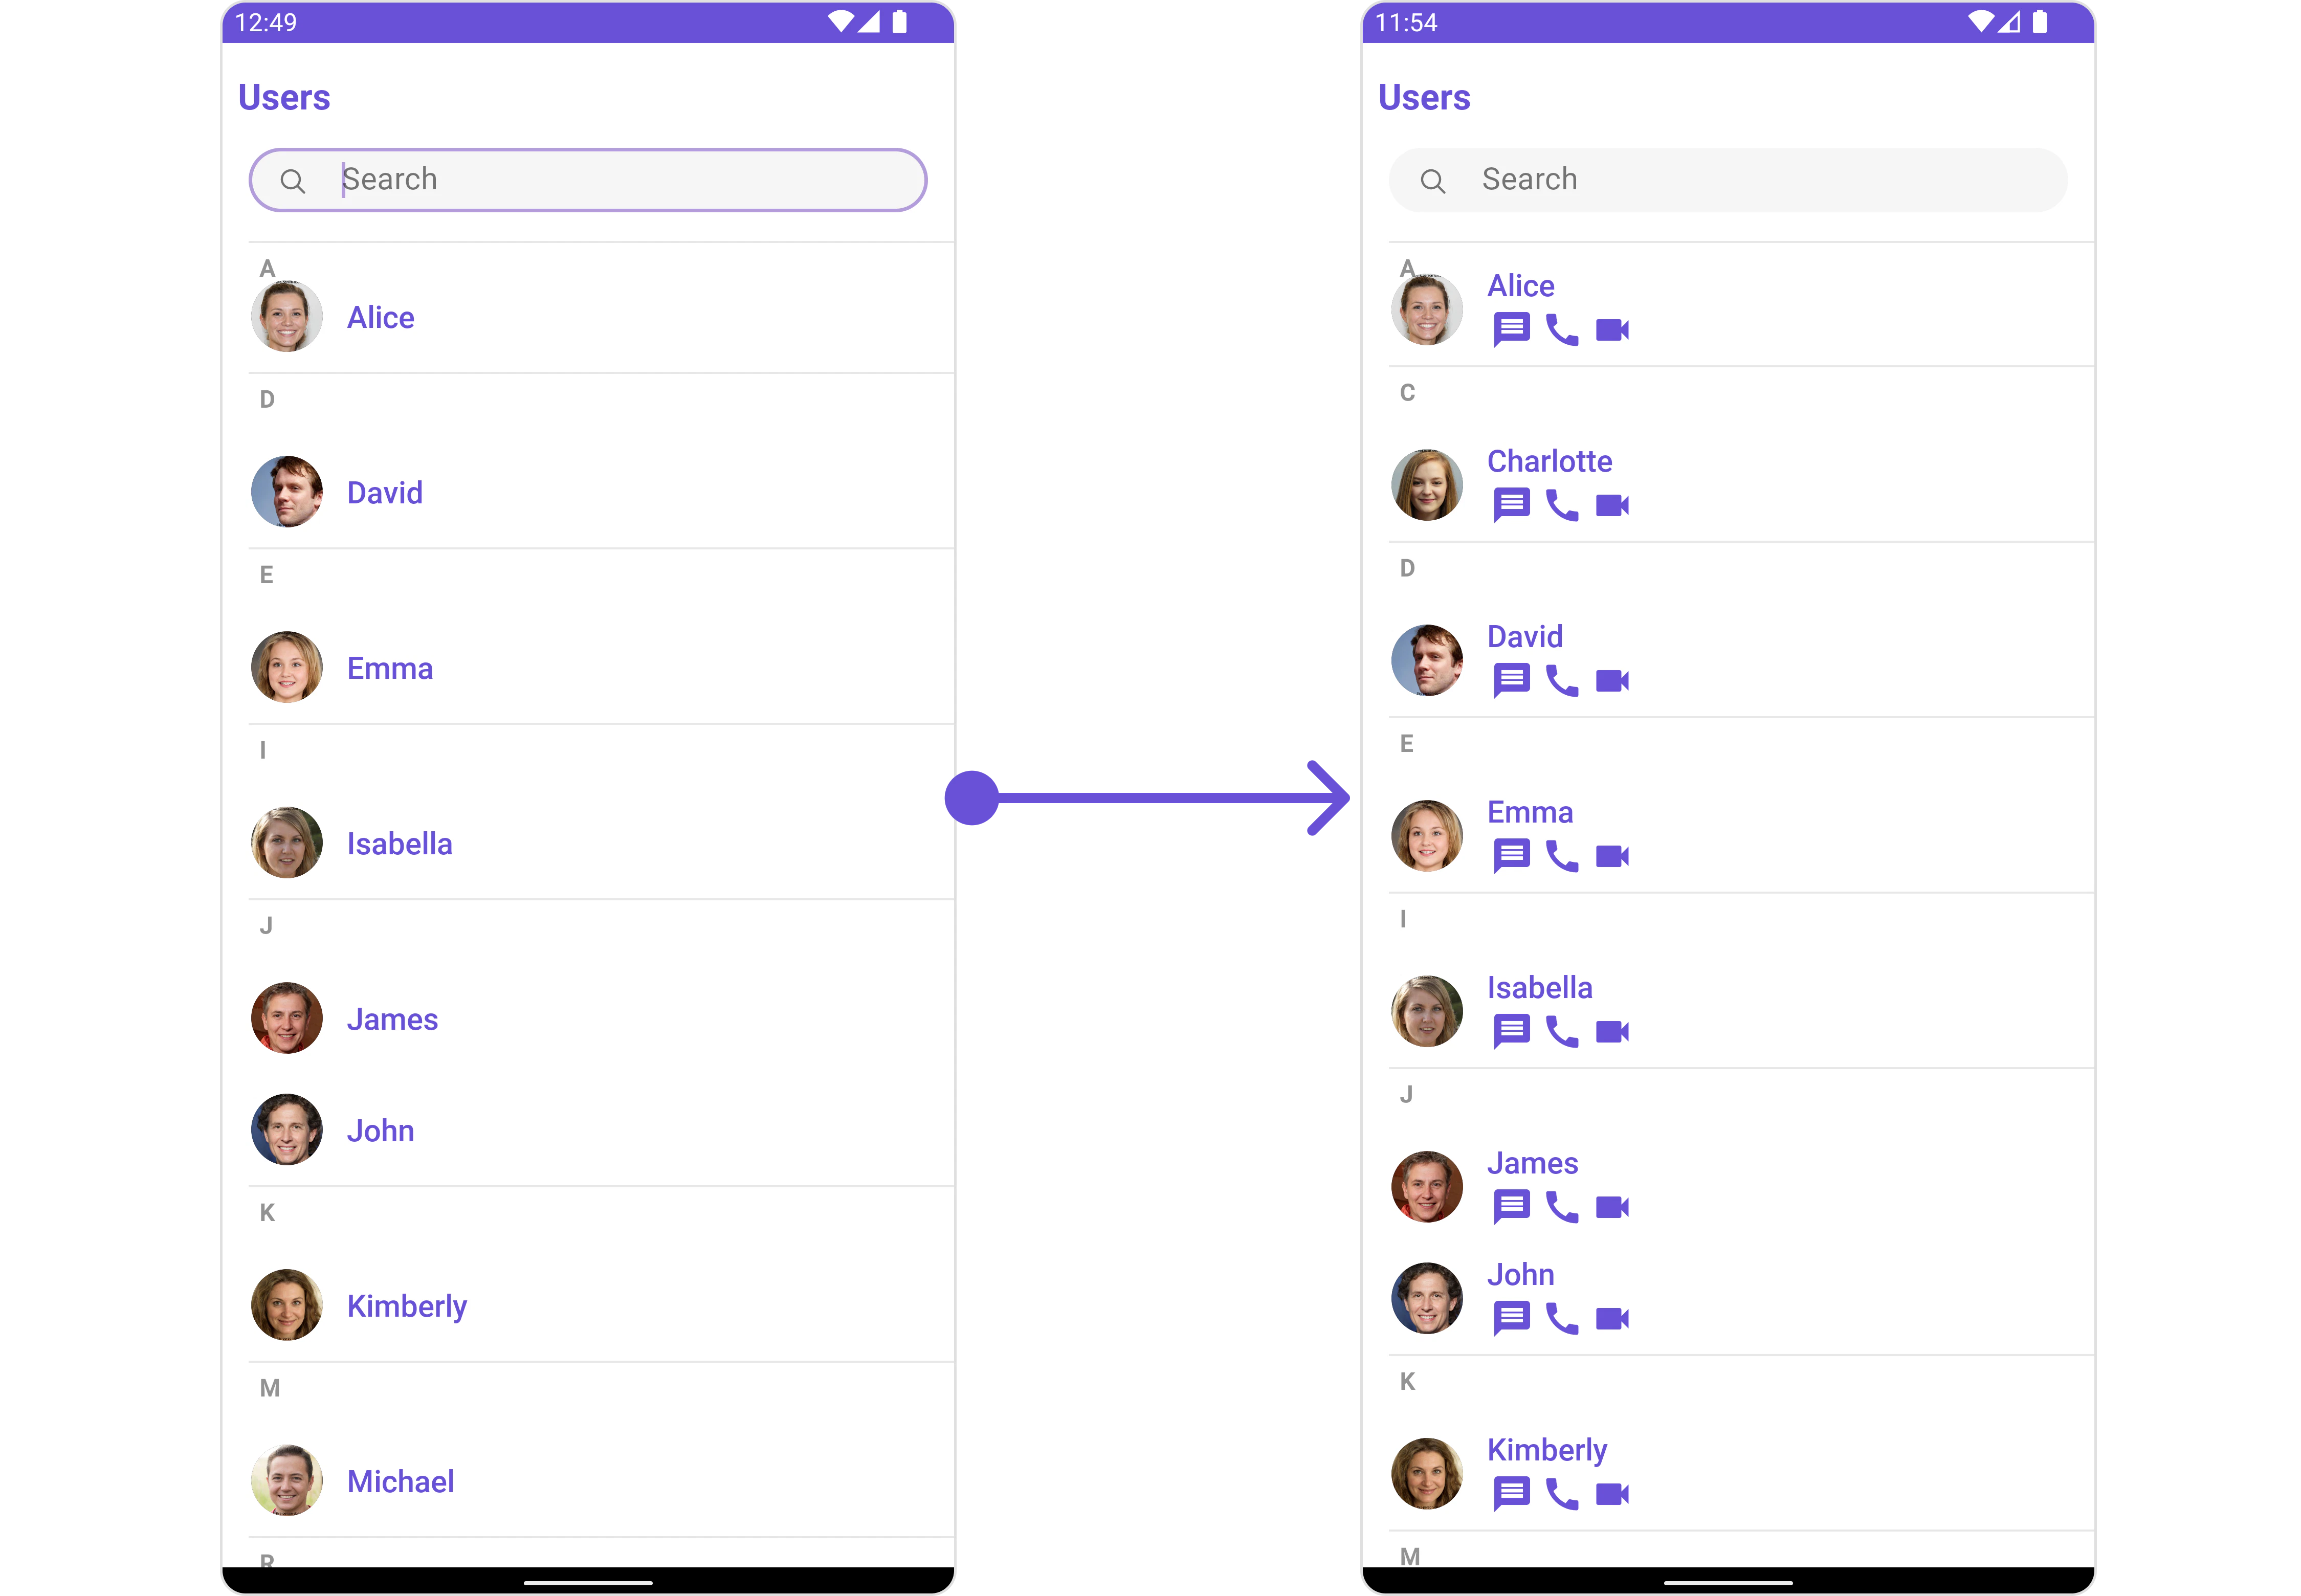Click the unfocused Search field on right screen

pos(1727,180)
